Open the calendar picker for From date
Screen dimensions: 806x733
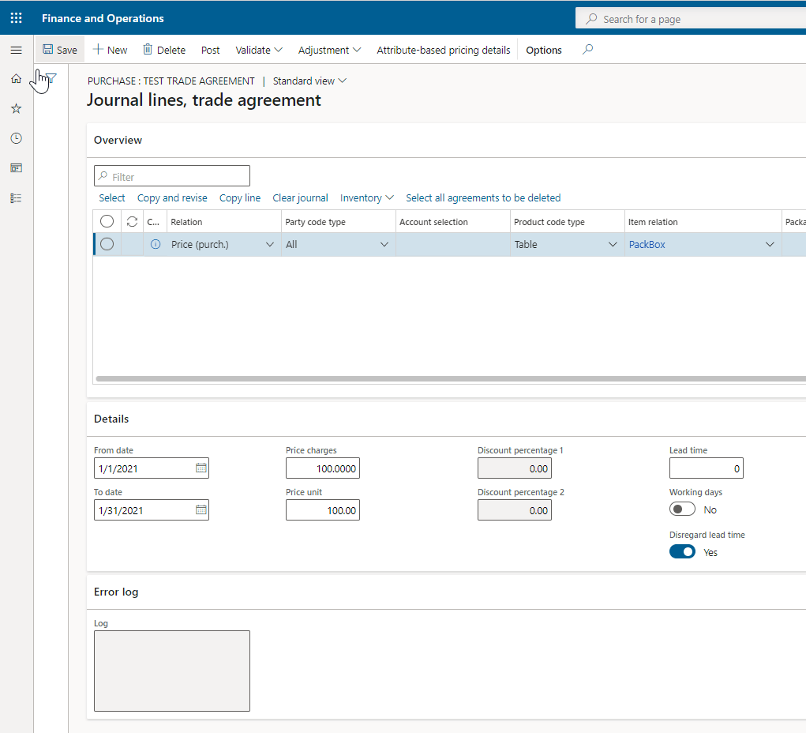tap(200, 468)
